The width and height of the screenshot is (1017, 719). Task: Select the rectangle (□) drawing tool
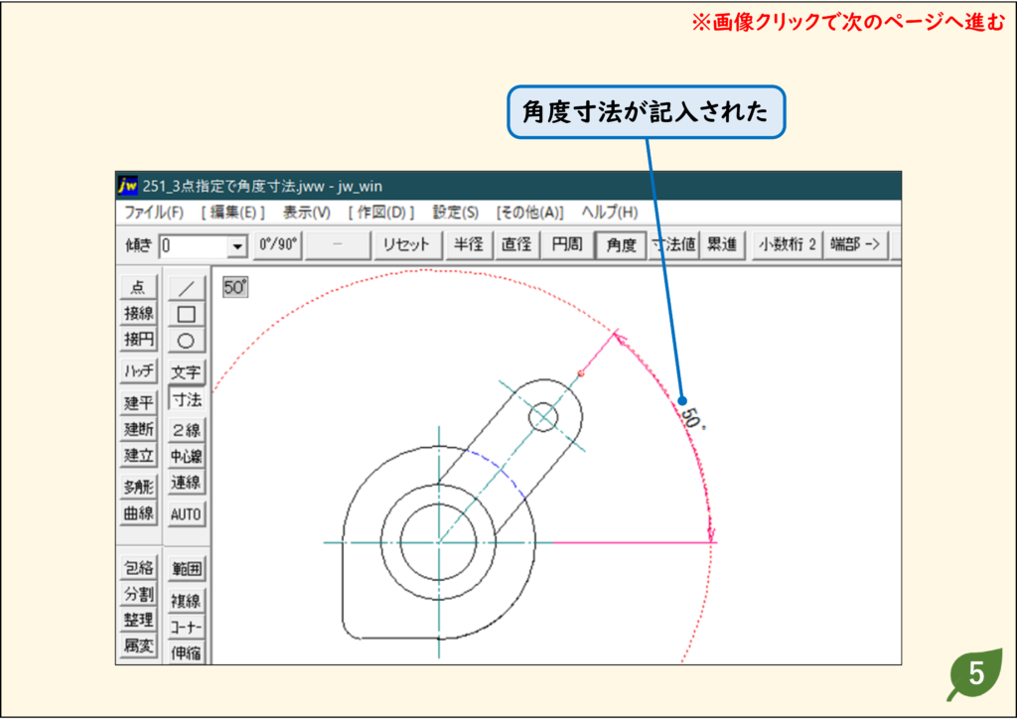(186, 315)
